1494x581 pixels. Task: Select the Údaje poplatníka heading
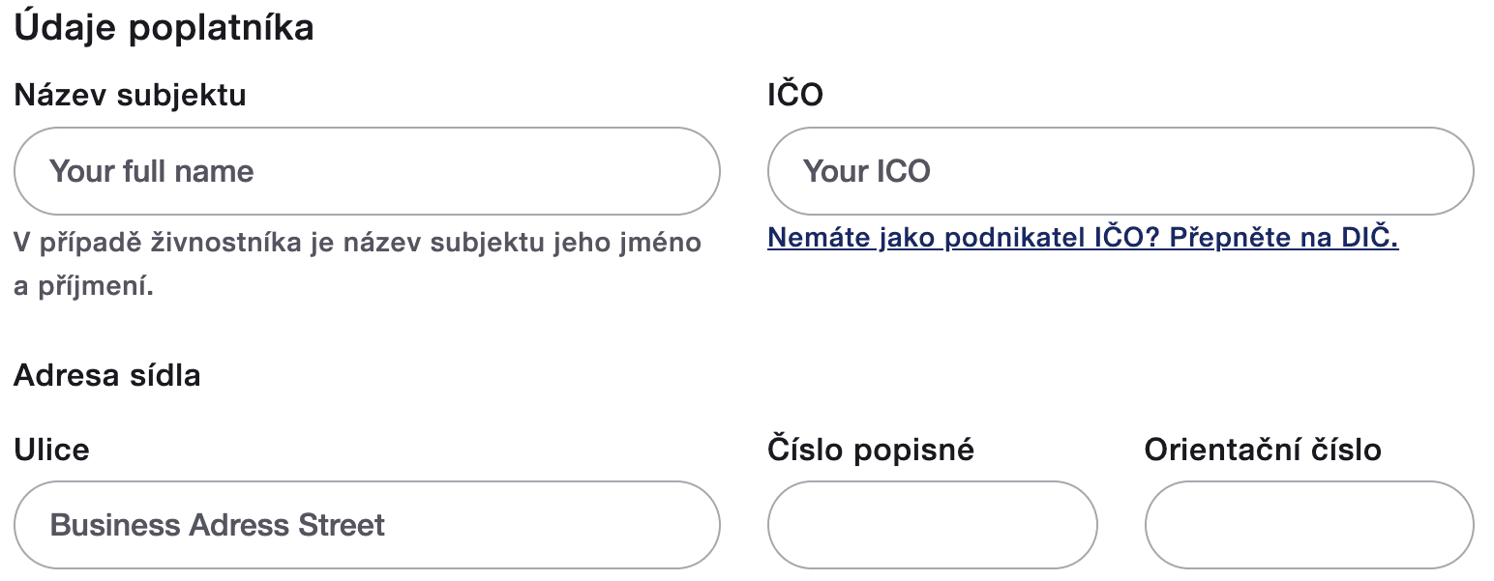point(163,26)
